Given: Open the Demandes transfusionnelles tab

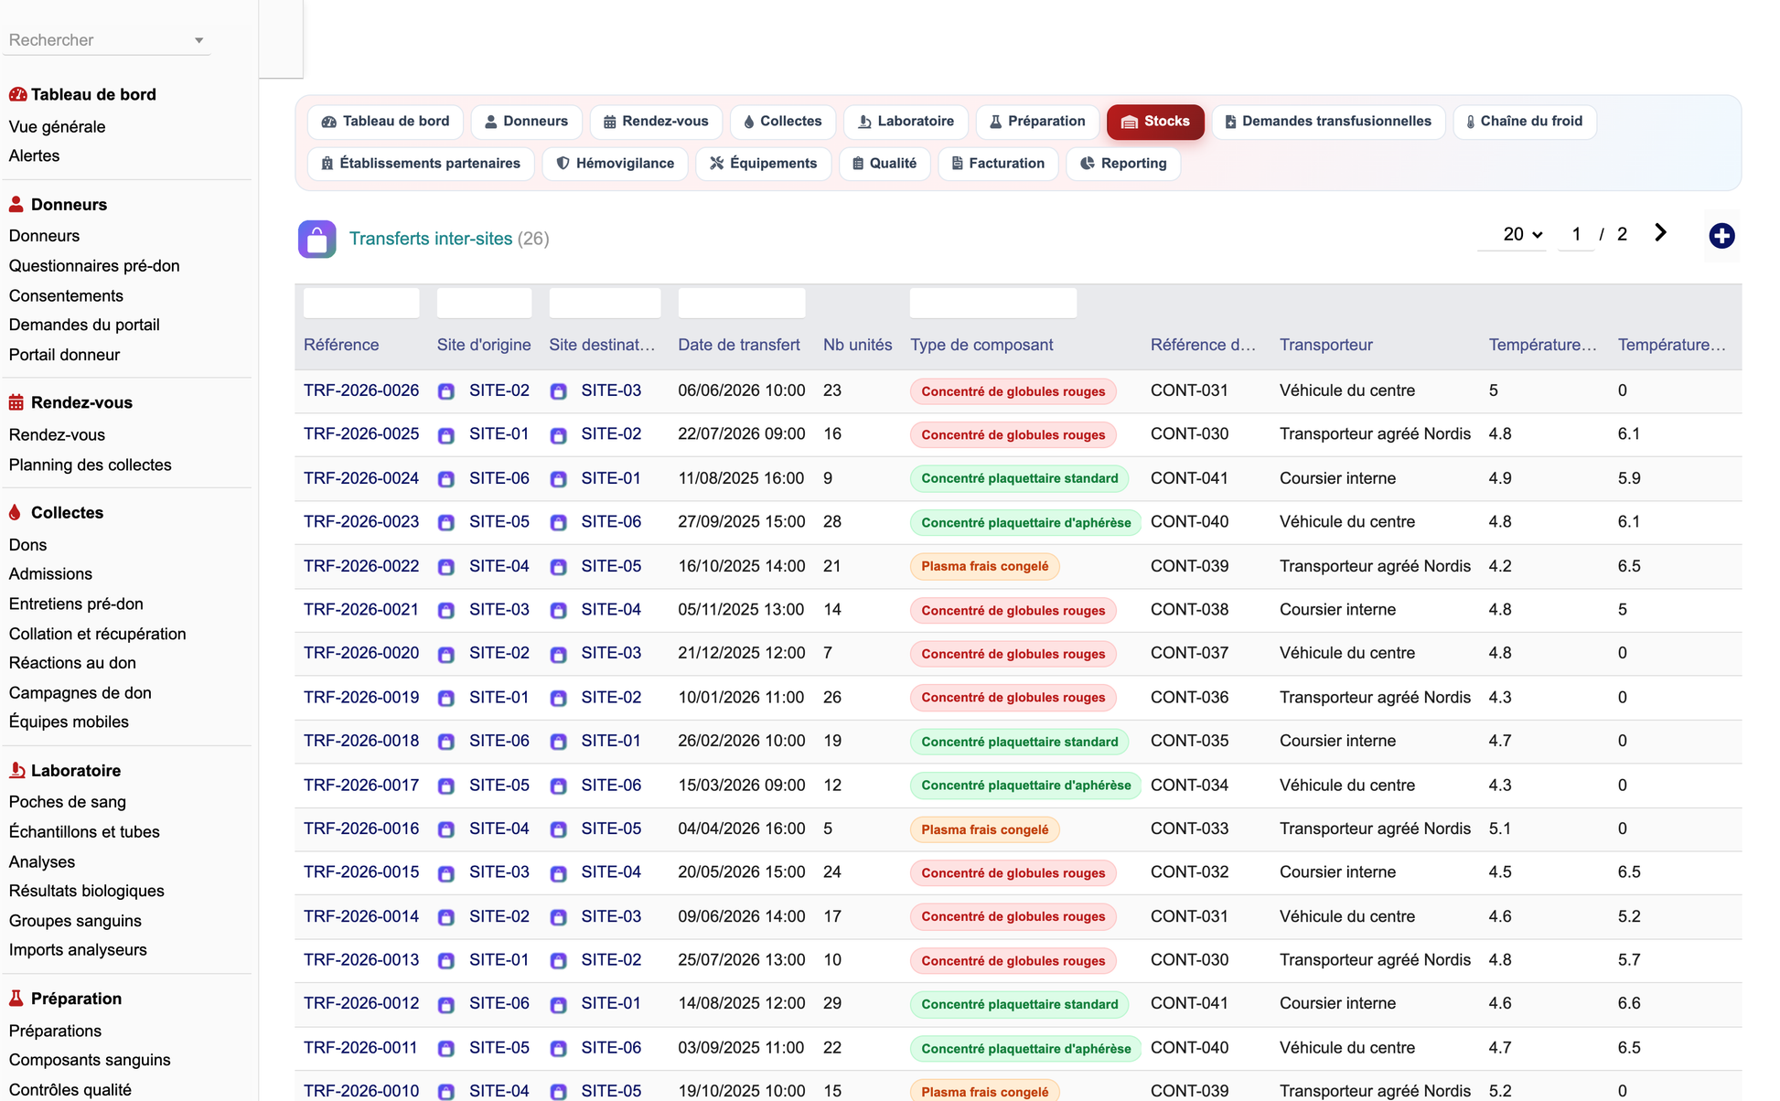Looking at the screenshot, I should [1328, 122].
